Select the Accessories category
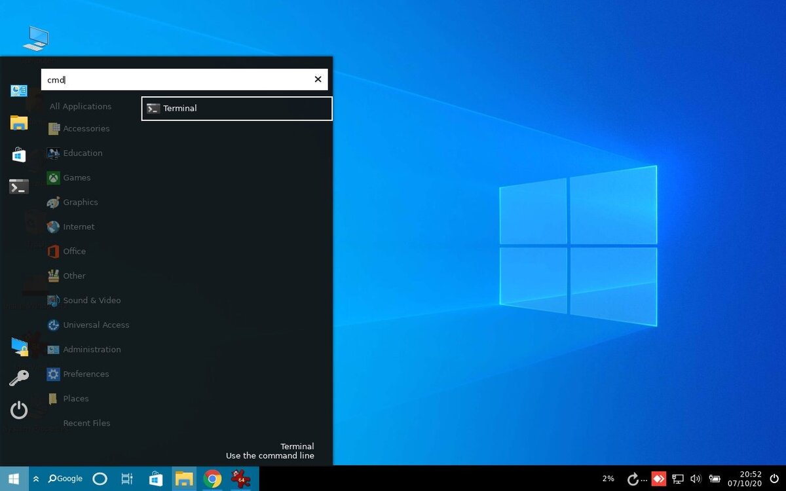Screen dimensions: 786x491 pyautogui.click(x=86, y=129)
